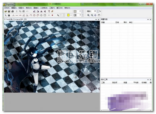Screen dimensions: 156x114
Task: Save using the floppy disk icon
Action: click(9, 11)
